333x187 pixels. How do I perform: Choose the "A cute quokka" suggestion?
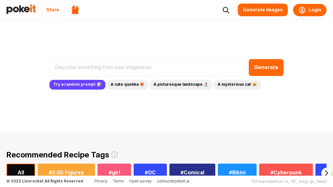pyautogui.click(x=127, y=84)
